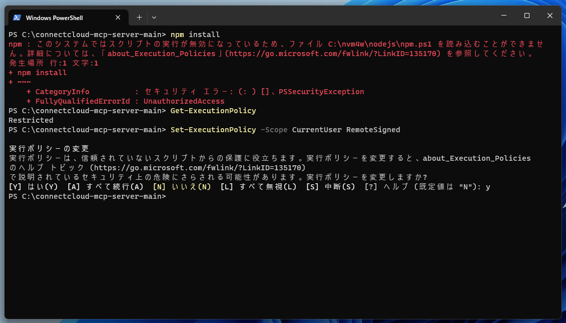Viewport: 566px width, 323px height.
Task: Click the Set-ExecutionPolicy command text
Action: [x=213, y=129]
